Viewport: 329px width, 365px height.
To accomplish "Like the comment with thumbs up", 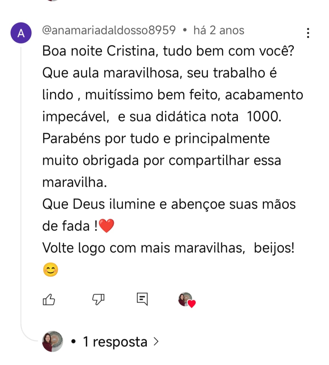I will click(x=49, y=299).
